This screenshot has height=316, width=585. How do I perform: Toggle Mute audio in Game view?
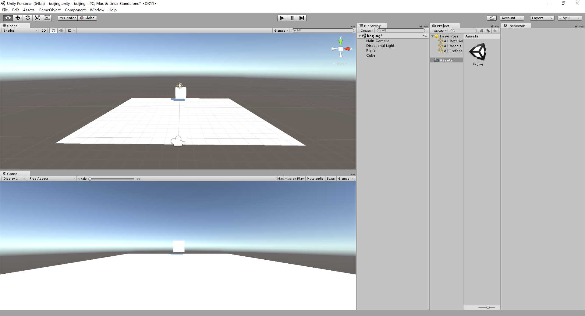[315, 179]
